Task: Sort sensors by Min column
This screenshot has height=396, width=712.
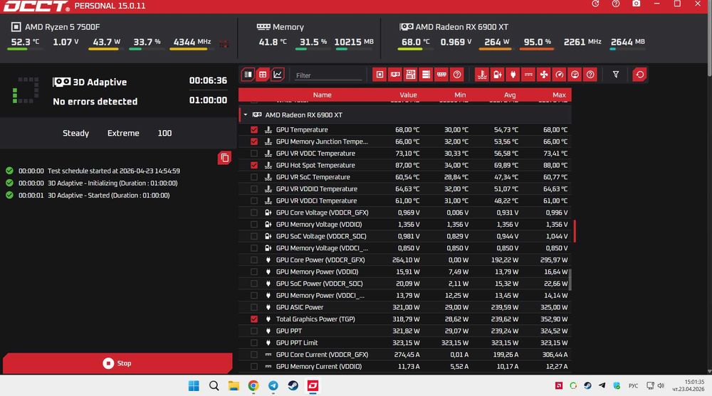Action: coord(460,95)
